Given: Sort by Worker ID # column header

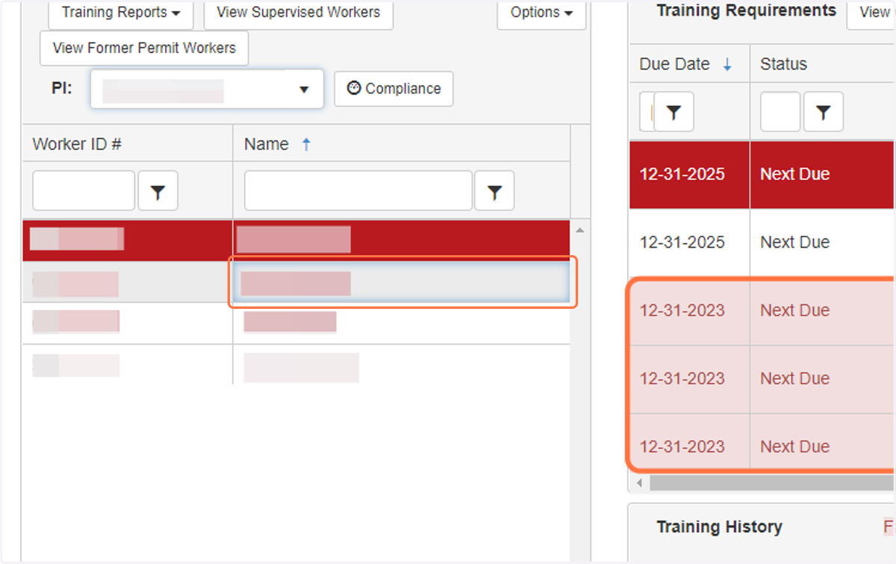Looking at the screenshot, I should click(x=77, y=144).
